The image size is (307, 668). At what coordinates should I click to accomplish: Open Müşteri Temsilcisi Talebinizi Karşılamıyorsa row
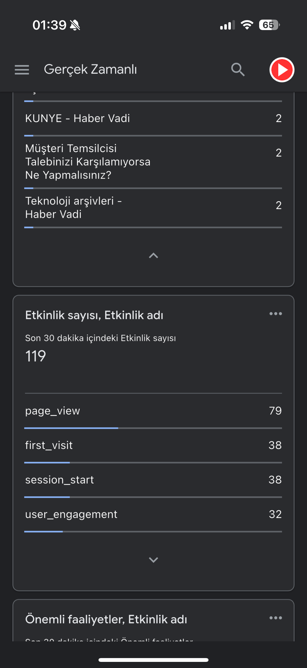[x=153, y=162]
